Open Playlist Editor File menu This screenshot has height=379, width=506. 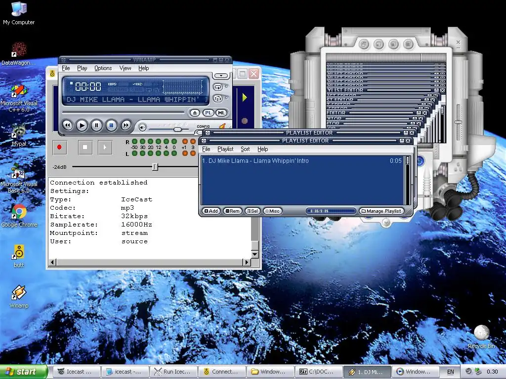pos(206,149)
